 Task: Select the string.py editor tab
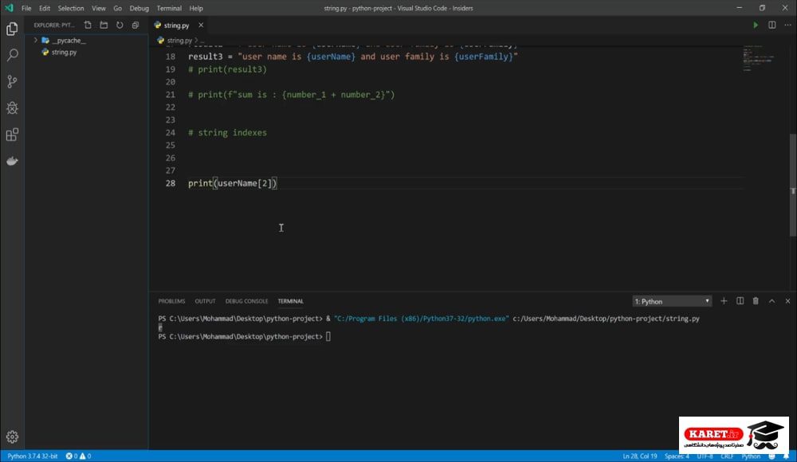coord(176,25)
